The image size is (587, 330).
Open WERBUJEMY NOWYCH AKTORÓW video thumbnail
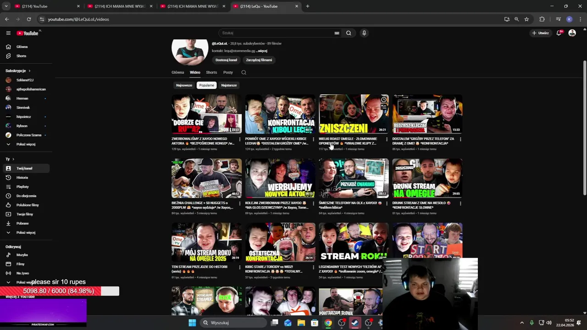pyautogui.click(x=280, y=178)
